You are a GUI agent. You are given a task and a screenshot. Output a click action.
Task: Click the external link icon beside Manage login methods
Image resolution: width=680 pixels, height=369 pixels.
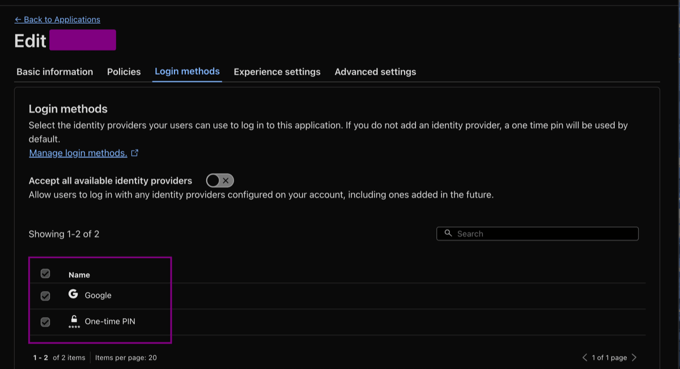134,153
